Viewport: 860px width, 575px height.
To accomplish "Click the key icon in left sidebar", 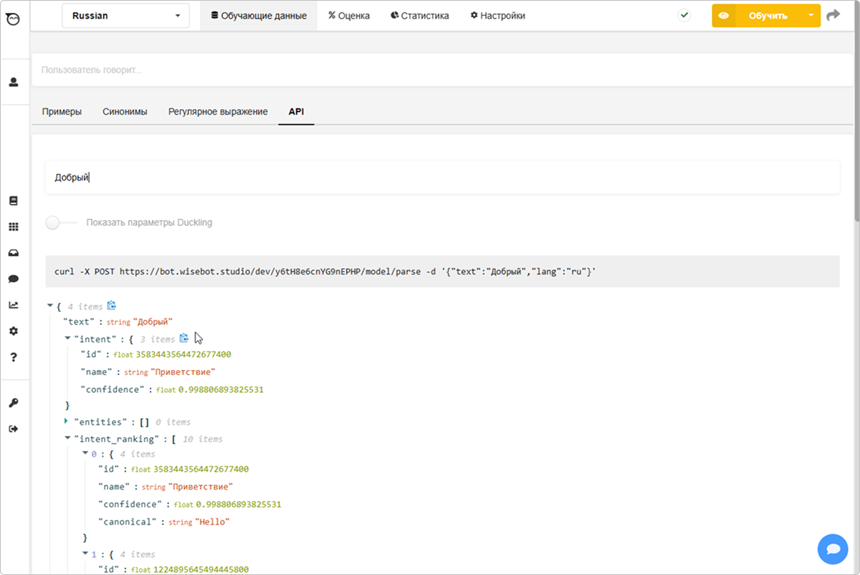I will click(13, 403).
